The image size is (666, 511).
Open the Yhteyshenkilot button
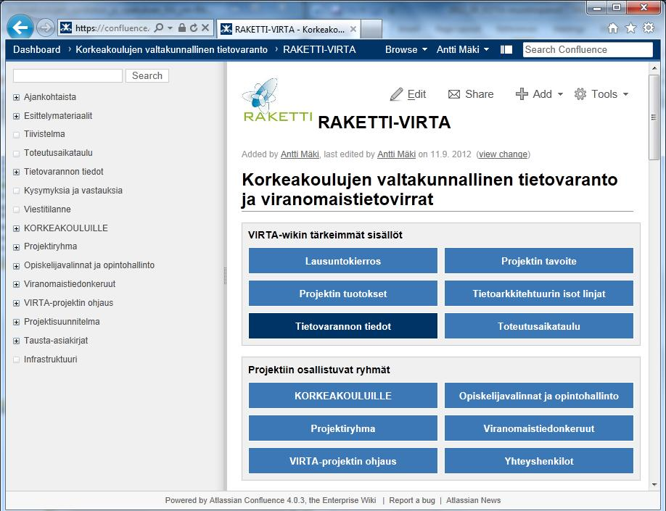(538, 461)
